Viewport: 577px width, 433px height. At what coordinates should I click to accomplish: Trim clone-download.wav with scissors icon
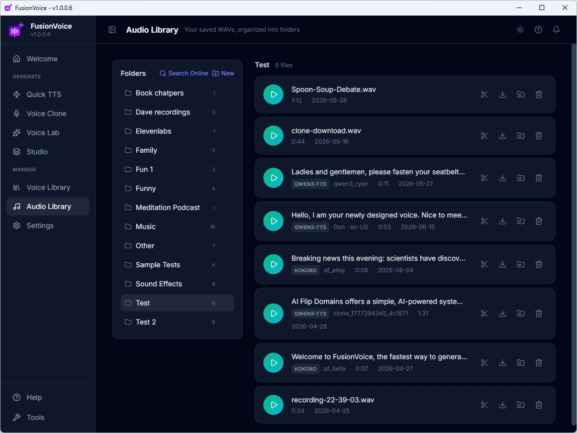485,136
